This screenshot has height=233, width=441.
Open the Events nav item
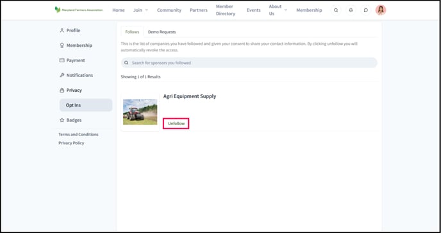click(x=253, y=10)
